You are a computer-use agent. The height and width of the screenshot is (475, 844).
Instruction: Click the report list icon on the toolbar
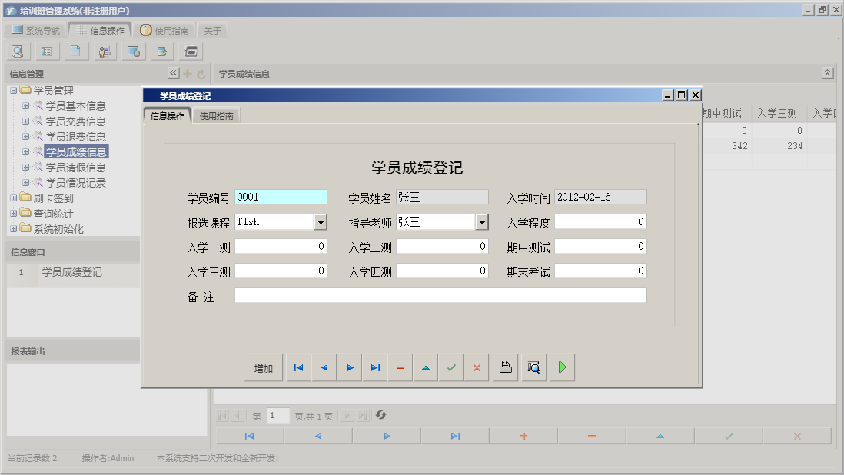coord(47,51)
